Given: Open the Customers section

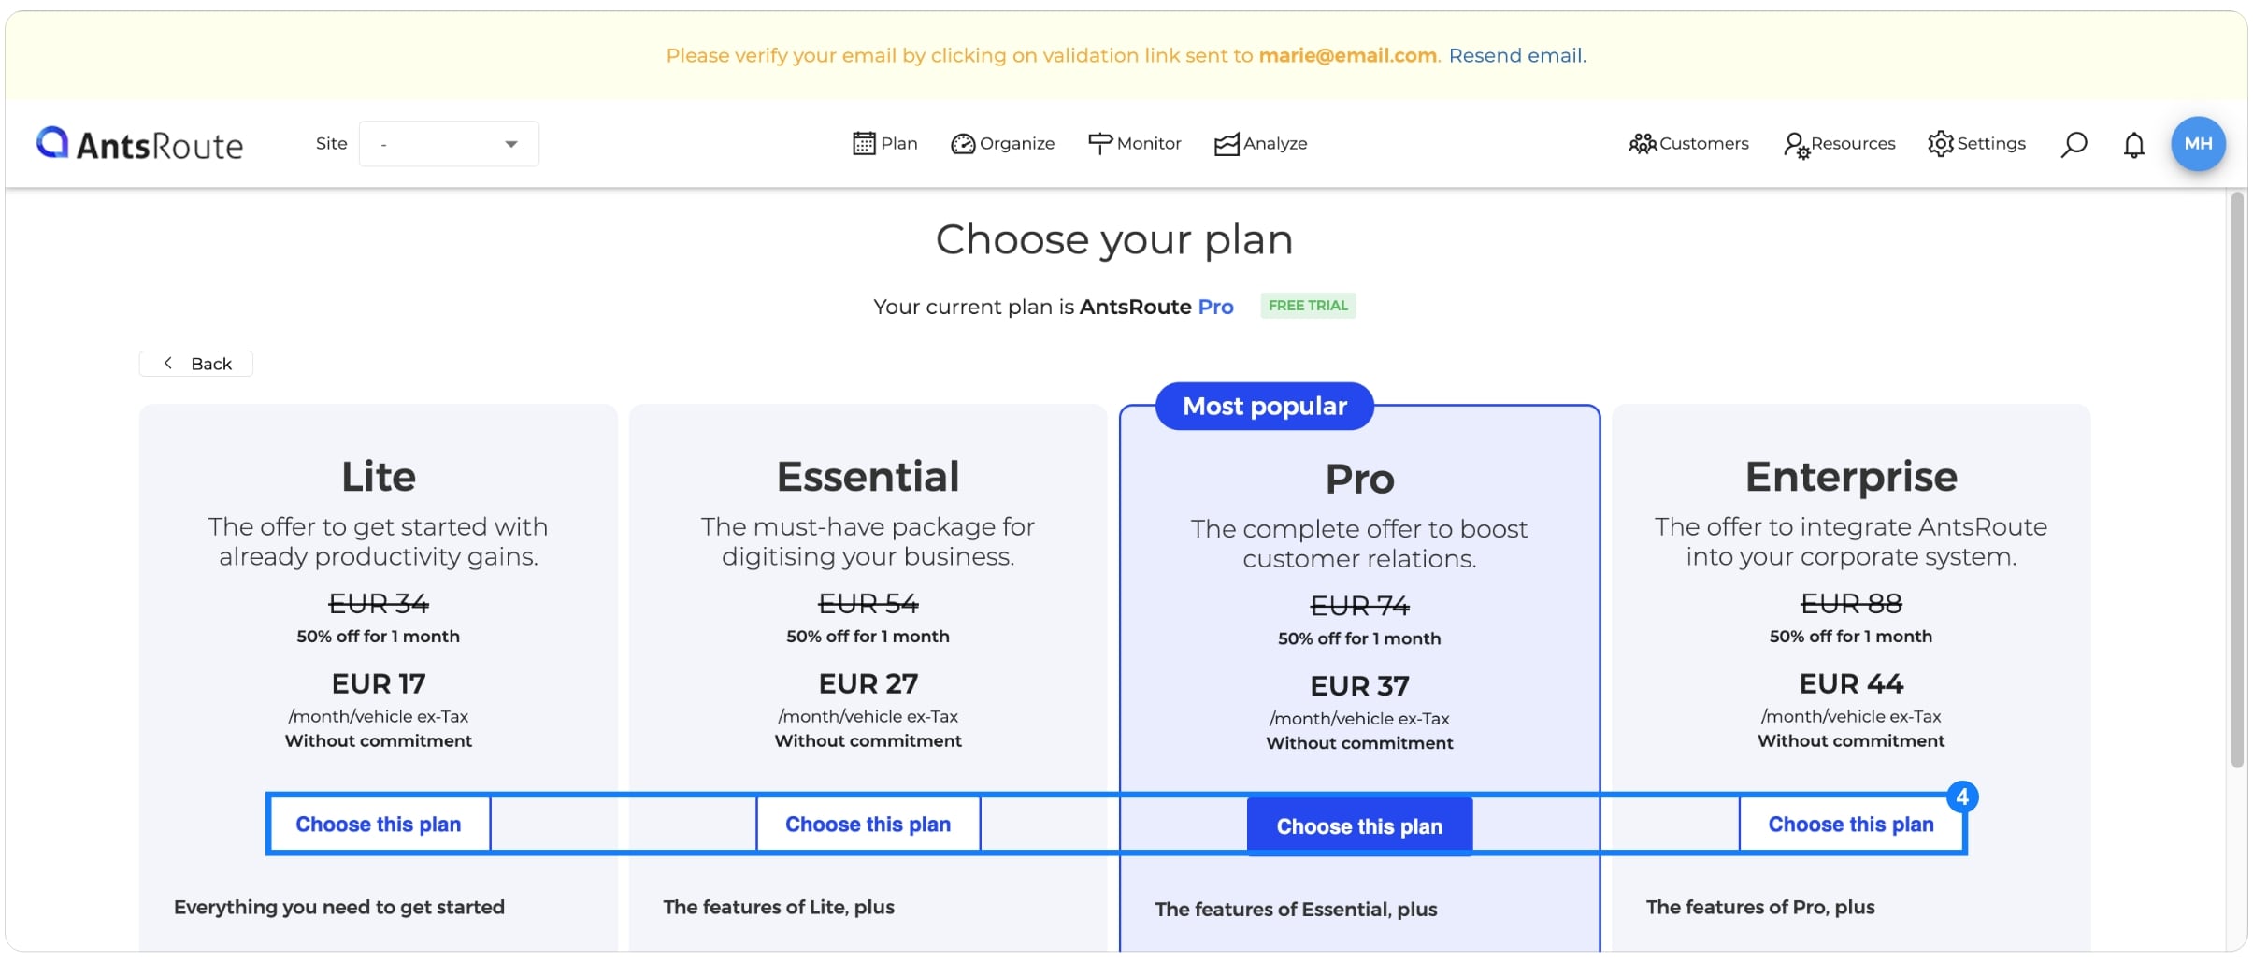Looking at the screenshot, I should tap(1688, 143).
